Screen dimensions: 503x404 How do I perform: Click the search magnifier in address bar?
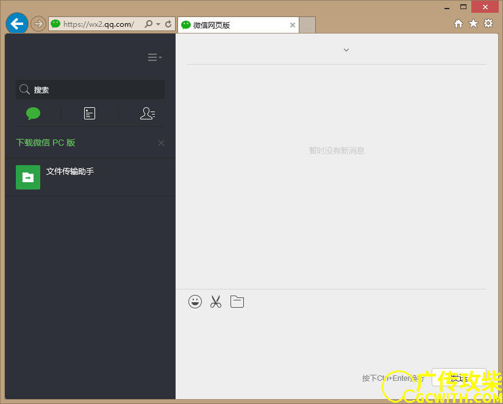pos(149,24)
